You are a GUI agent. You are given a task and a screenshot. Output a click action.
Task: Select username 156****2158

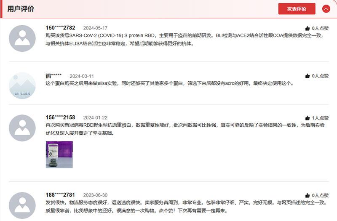[60, 117]
